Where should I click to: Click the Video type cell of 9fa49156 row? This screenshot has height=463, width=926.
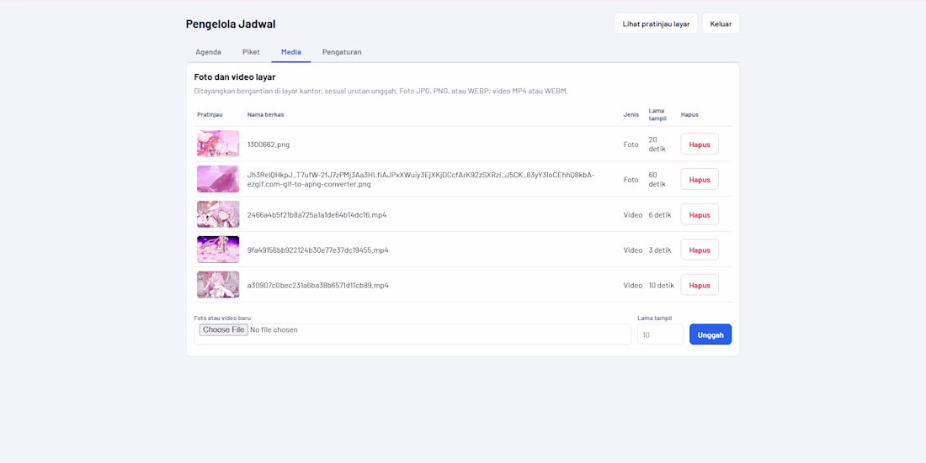632,250
